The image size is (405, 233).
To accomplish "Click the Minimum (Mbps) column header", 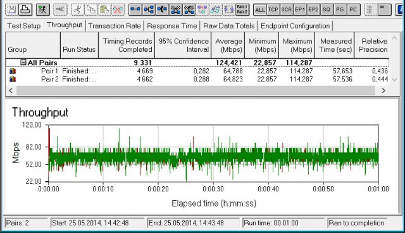I will point(261,45).
